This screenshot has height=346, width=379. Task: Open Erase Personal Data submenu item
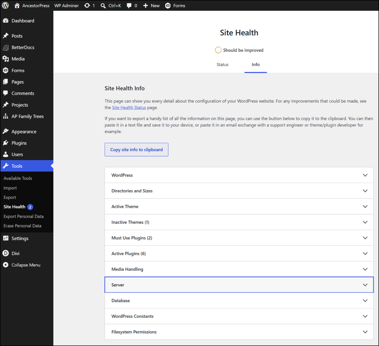(22, 226)
